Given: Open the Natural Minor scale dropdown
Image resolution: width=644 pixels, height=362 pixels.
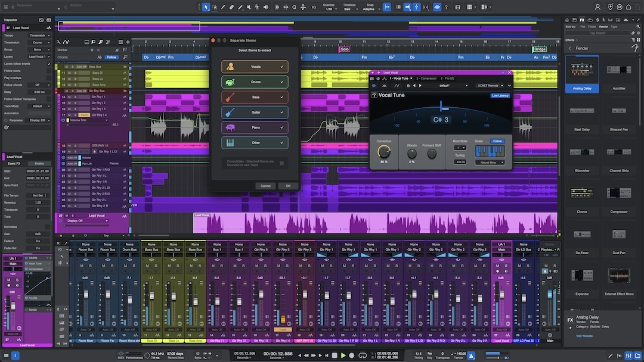Looking at the screenshot, I should (490, 163).
